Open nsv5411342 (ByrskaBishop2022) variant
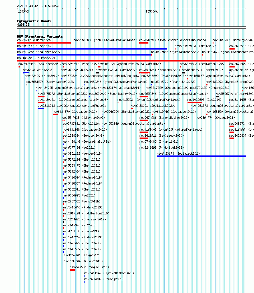This screenshot has height=293, width=254. [x=109, y=273]
